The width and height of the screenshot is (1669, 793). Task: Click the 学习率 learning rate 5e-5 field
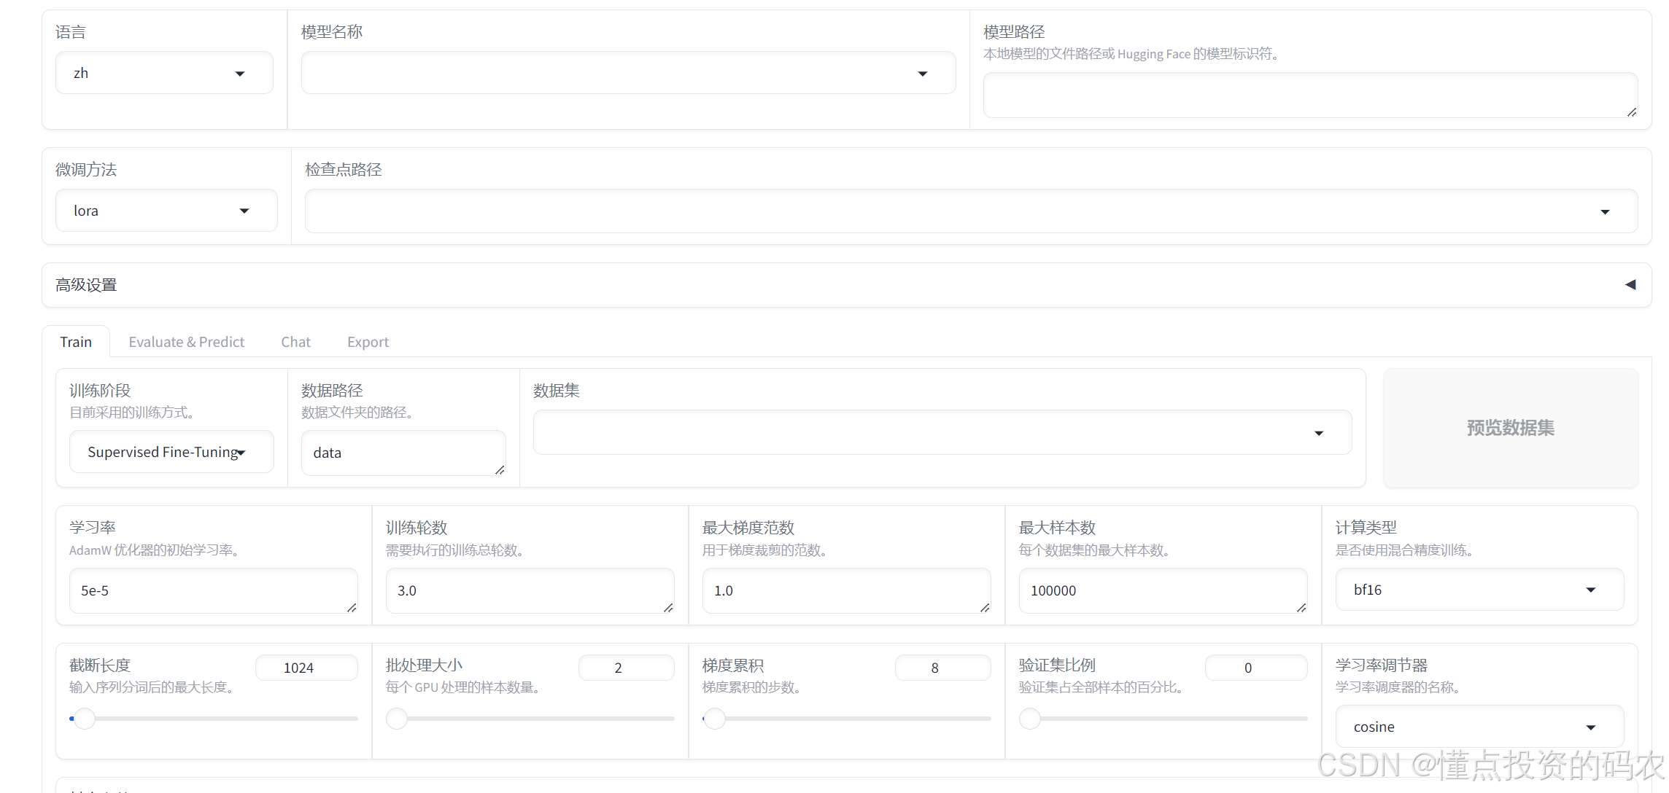pyautogui.click(x=213, y=590)
